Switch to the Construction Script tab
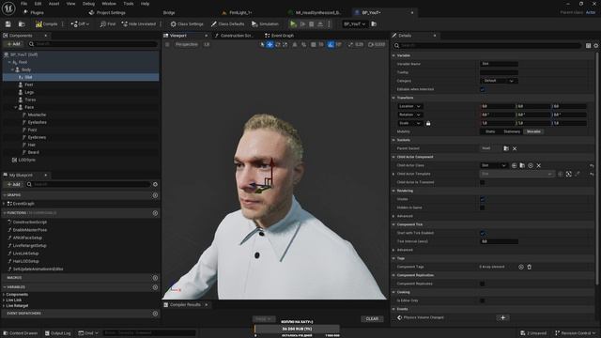 [x=234, y=36]
